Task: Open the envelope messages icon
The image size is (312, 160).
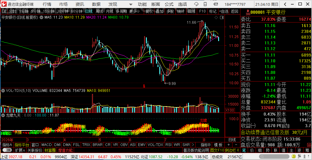Action: tap(215, 4)
